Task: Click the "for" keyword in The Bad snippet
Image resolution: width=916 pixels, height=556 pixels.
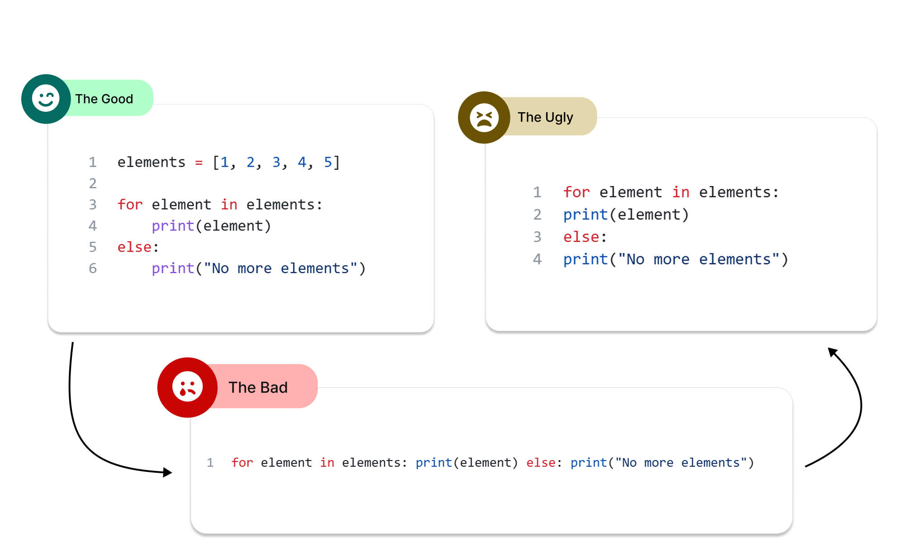Action: tap(242, 462)
